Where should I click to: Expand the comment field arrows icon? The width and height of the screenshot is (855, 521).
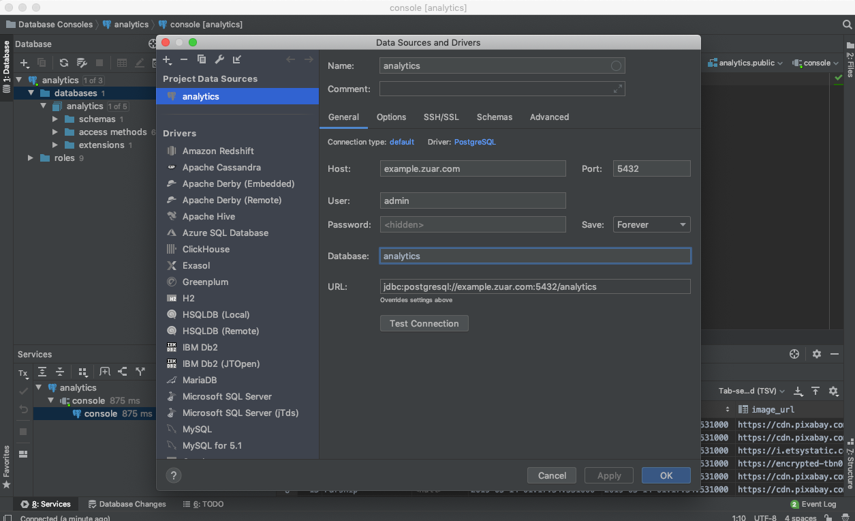click(x=618, y=89)
